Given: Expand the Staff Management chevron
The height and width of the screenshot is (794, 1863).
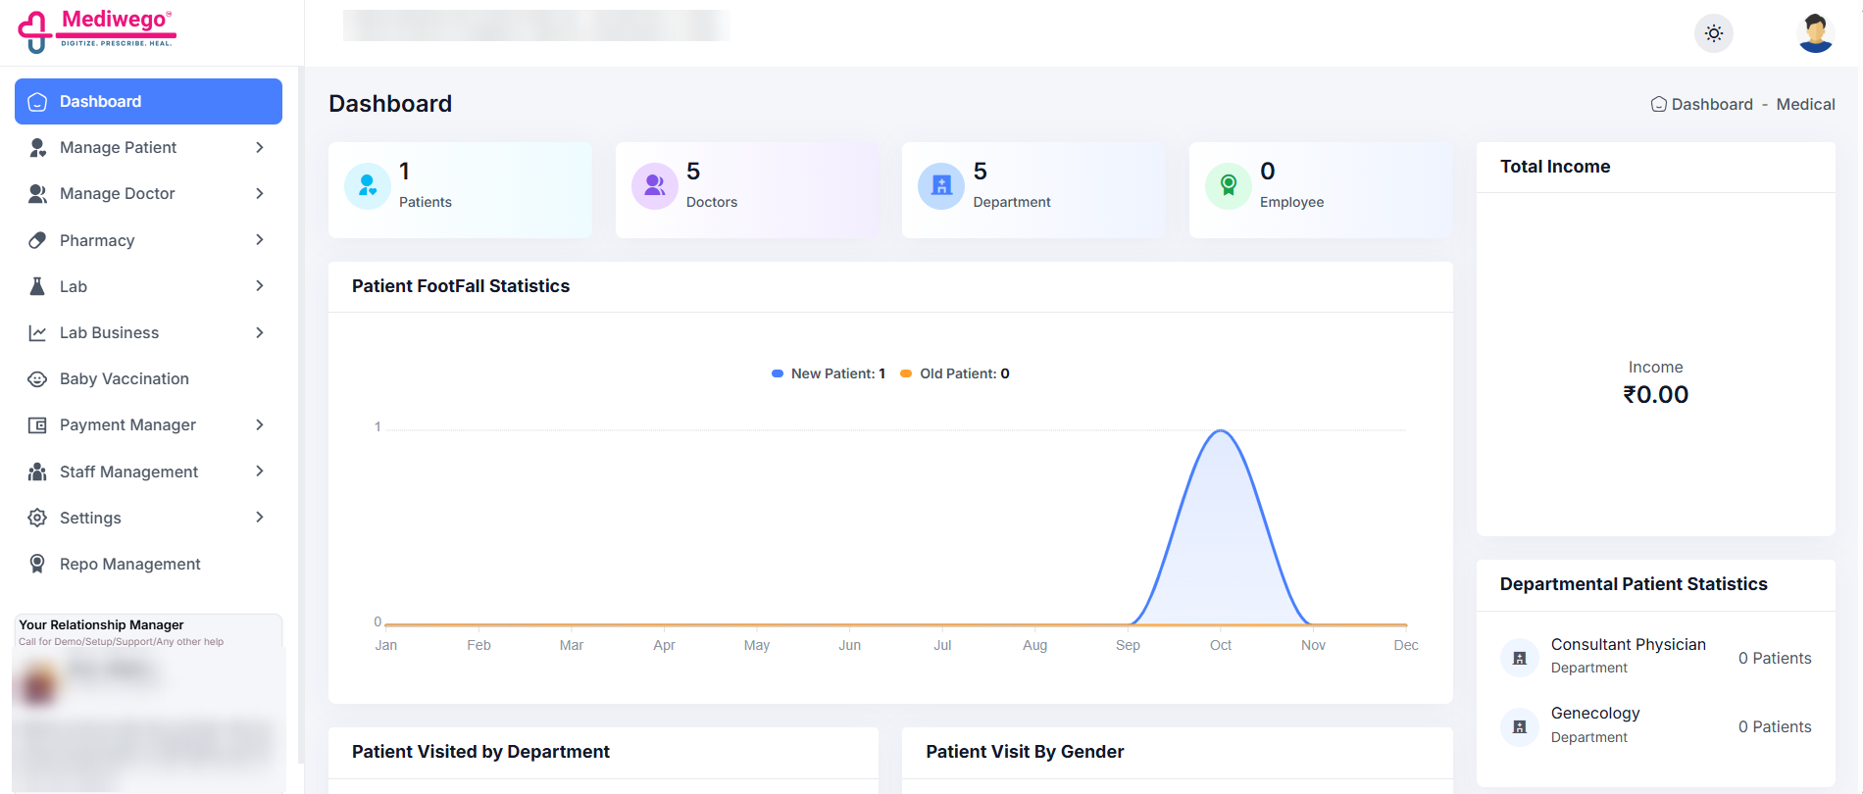Looking at the screenshot, I should 260,471.
